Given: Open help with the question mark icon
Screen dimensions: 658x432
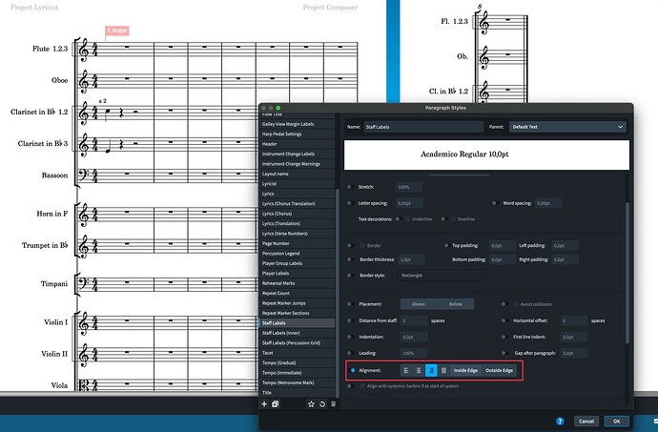Looking at the screenshot, I should pyautogui.click(x=560, y=422).
